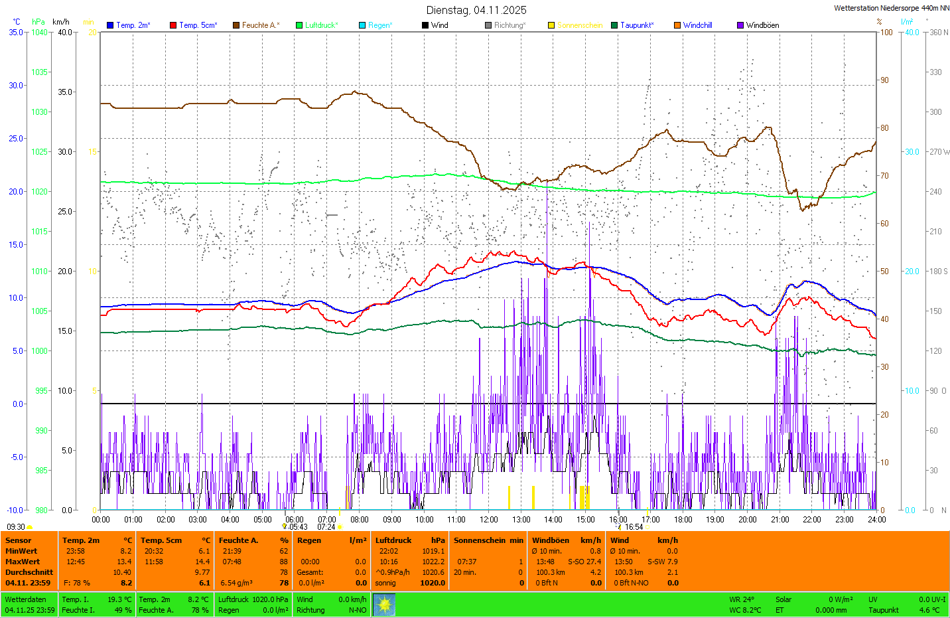Click the sunny weather icon in the green bar

384,605
